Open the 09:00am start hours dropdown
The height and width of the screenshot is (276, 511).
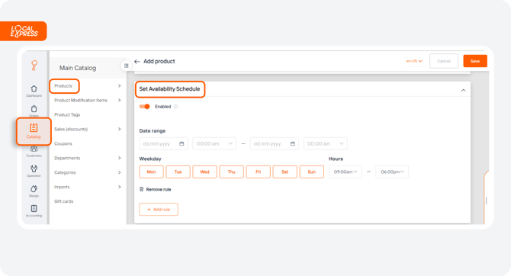tap(345, 172)
